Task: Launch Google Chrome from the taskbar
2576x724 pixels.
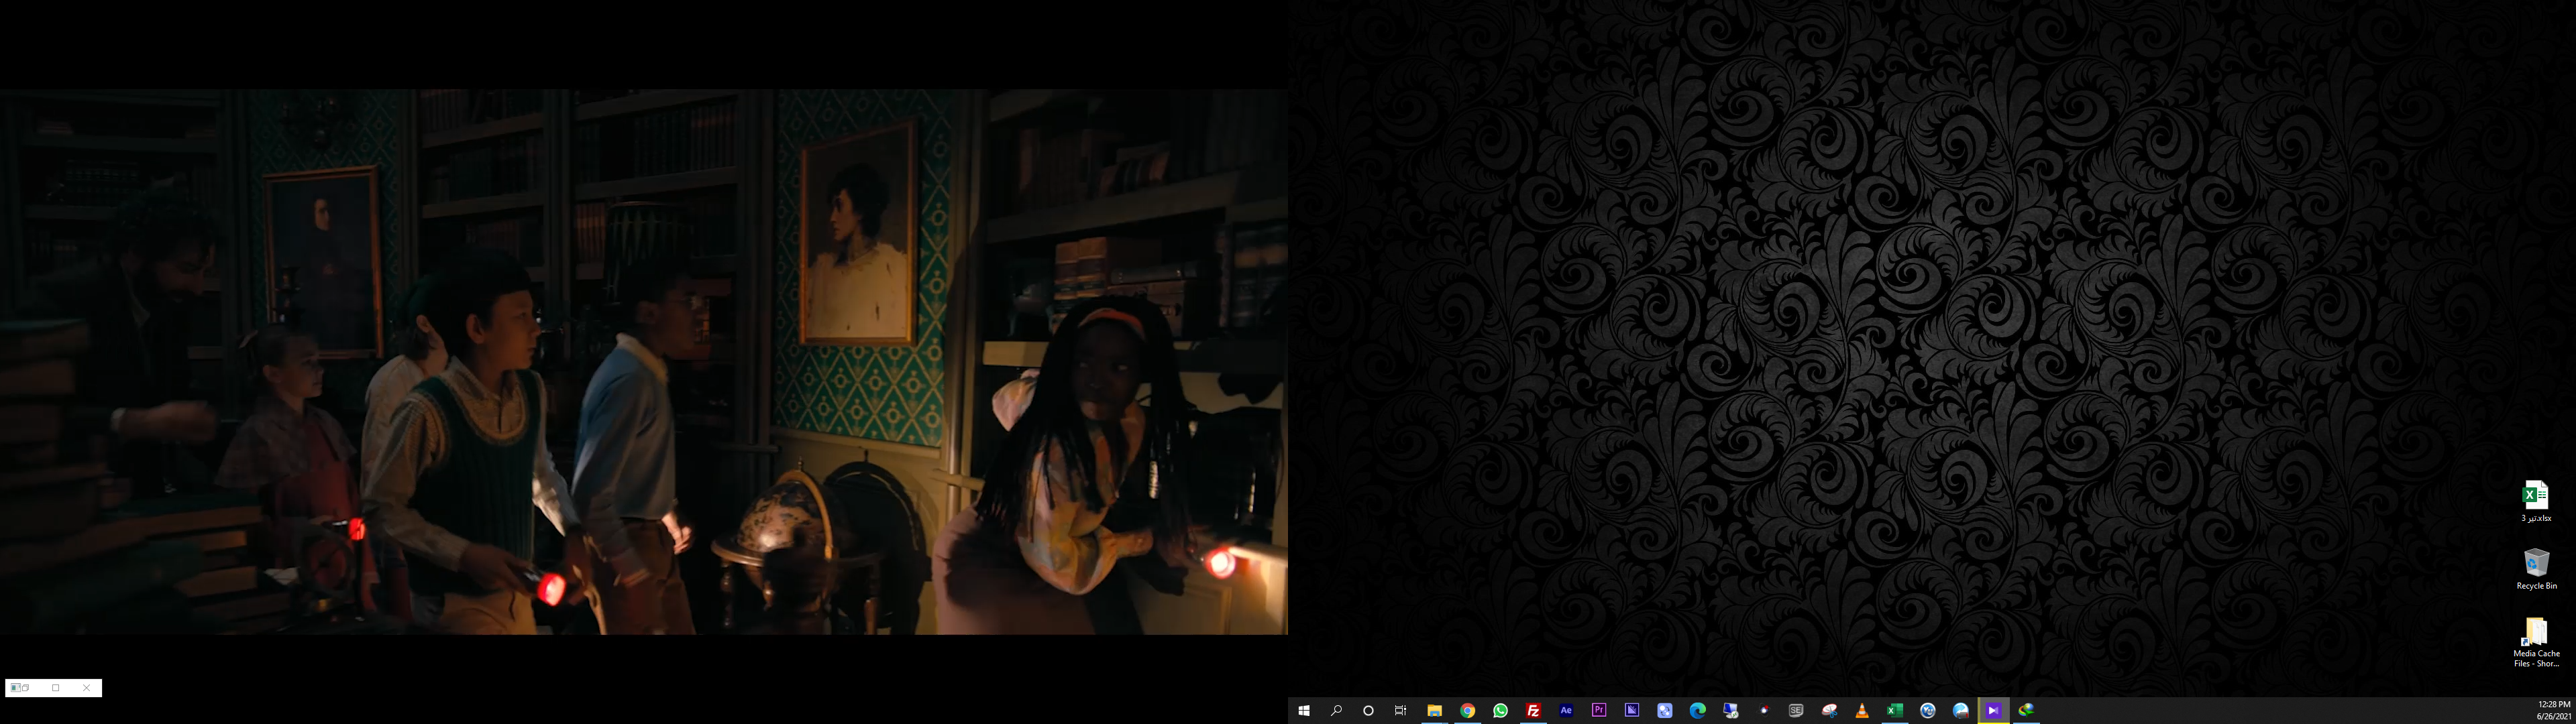Action: (x=1467, y=710)
